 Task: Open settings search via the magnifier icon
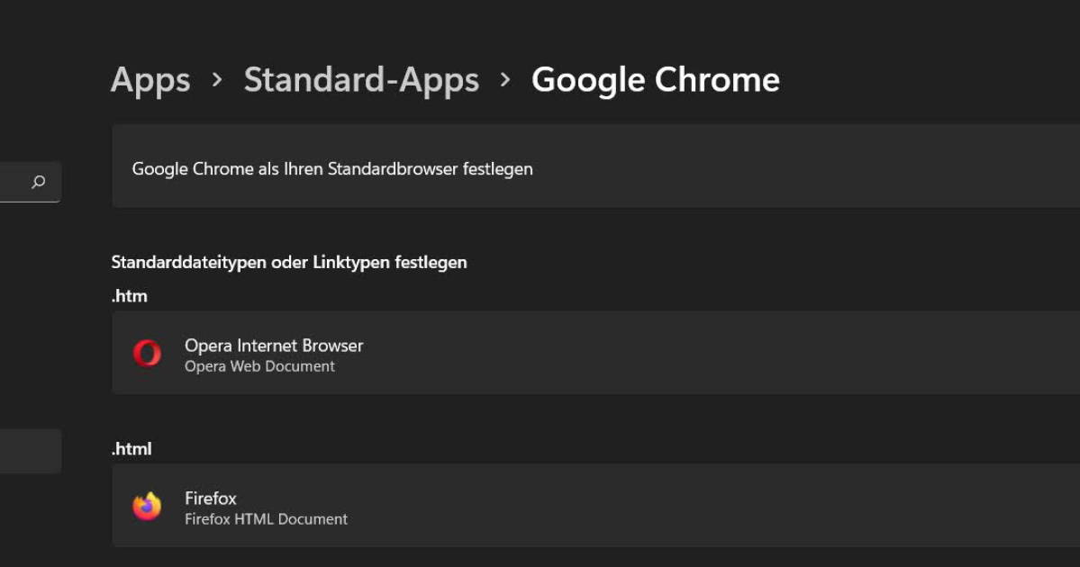click(x=37, y=183)
